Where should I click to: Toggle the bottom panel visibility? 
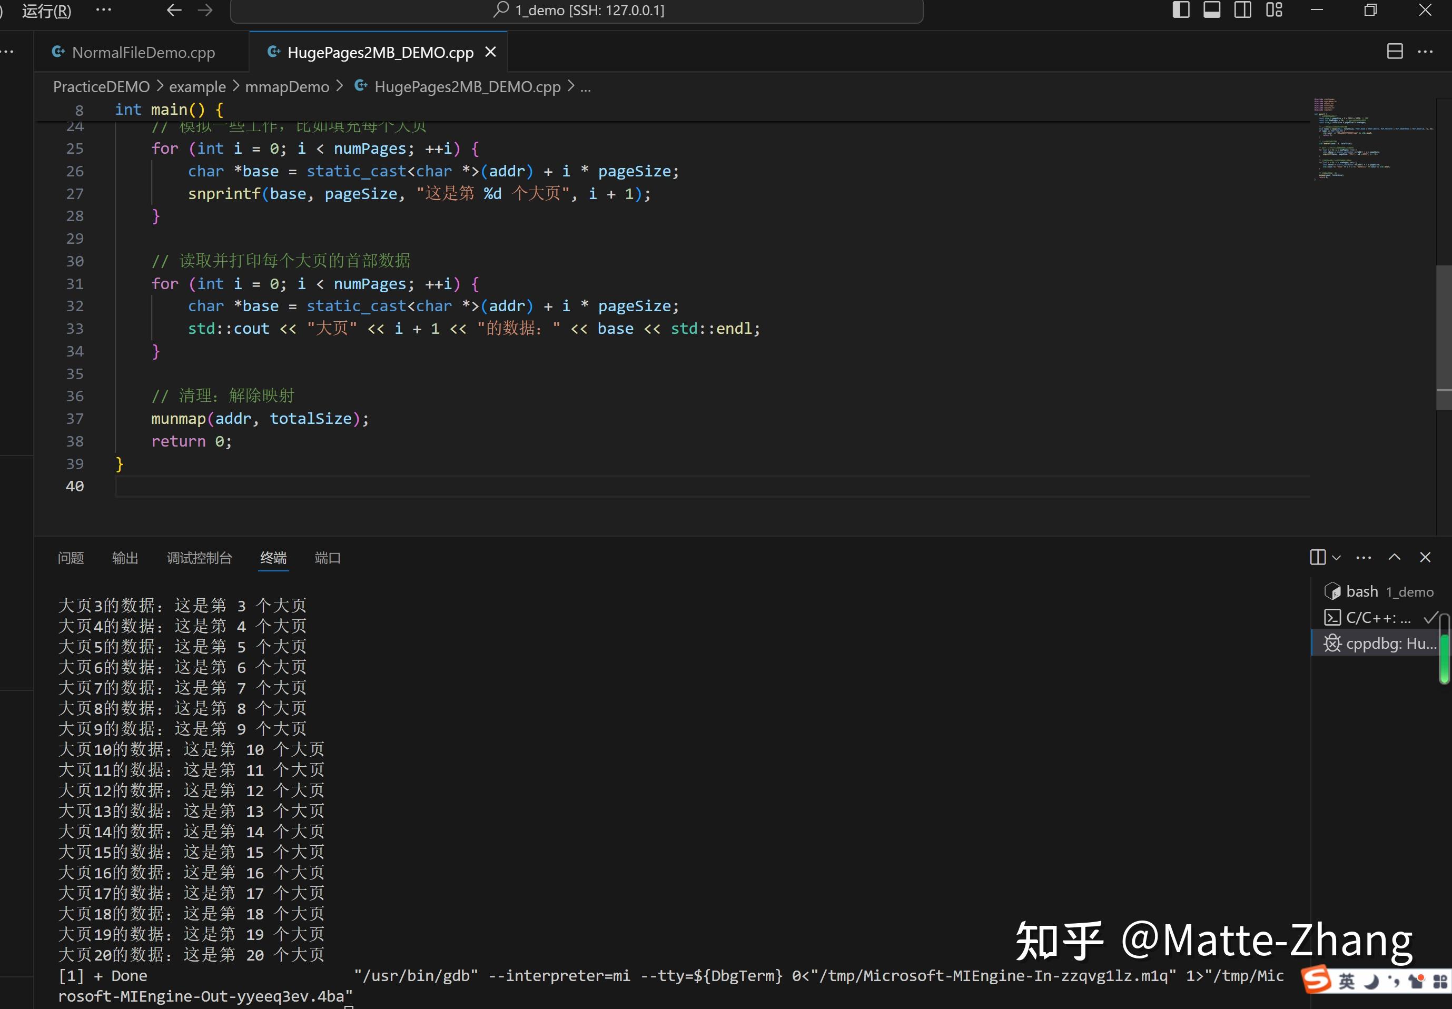(x=1211, y=10)
